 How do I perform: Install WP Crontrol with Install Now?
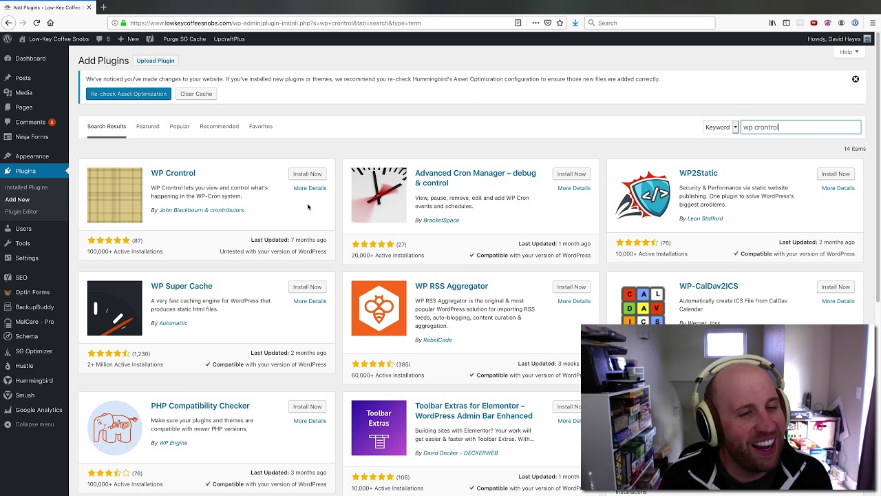pyautogui.click(x=307, y=174)
